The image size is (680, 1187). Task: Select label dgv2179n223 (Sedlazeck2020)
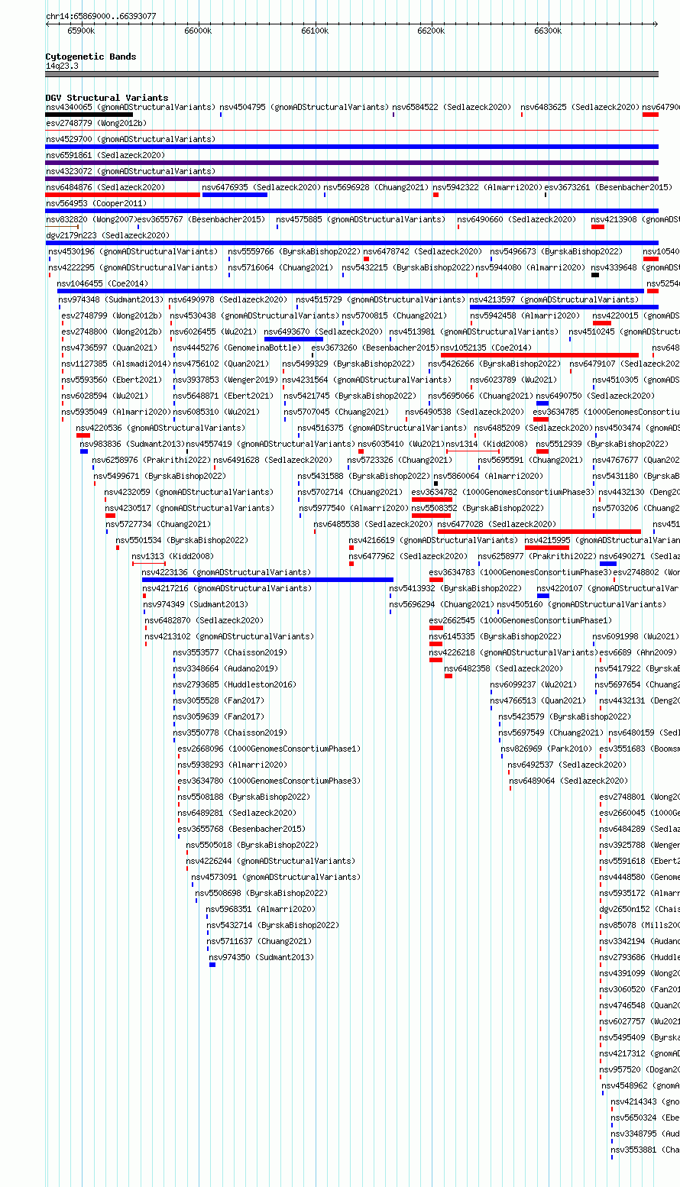(108, 235)
